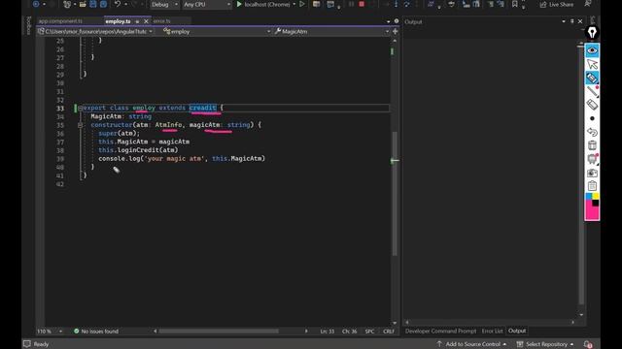Close the Output panel

click(580, 21)
